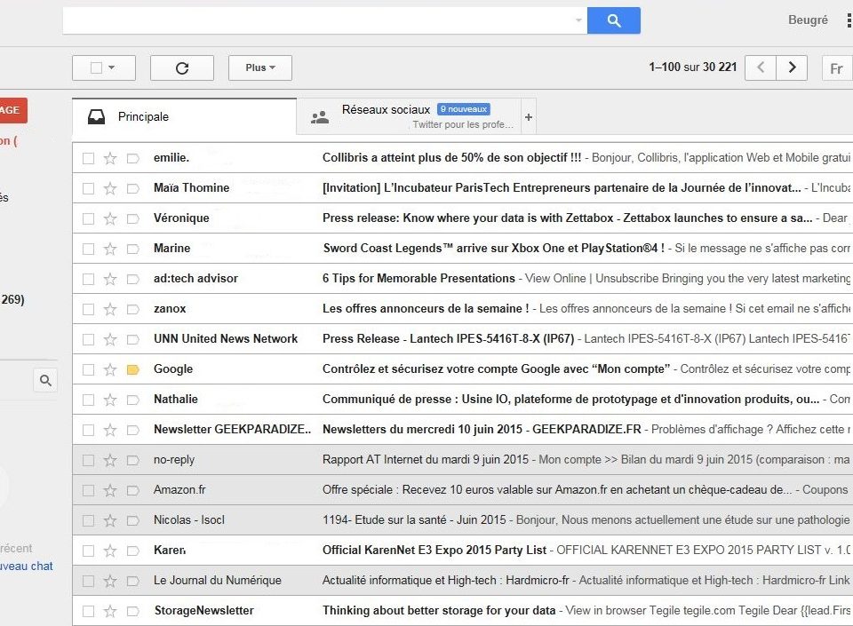
Task: Open the Sword Coast Legends email
Action: pyautogui.click(x=461, y=249)
